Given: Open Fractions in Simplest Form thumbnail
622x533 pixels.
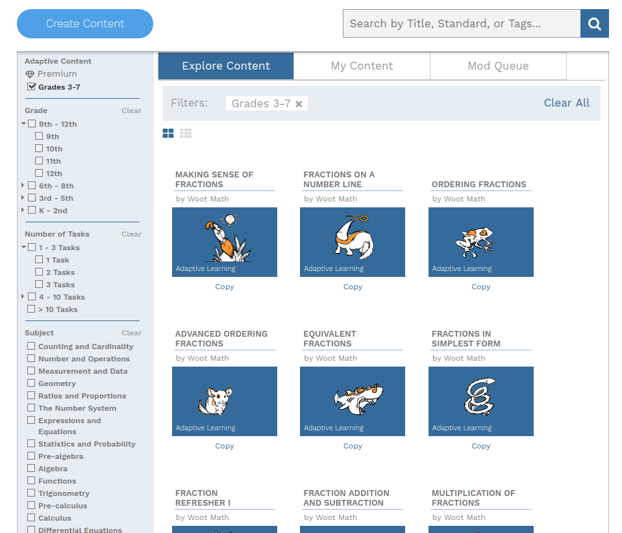Looking at the screenshot, I should point(480,401).
